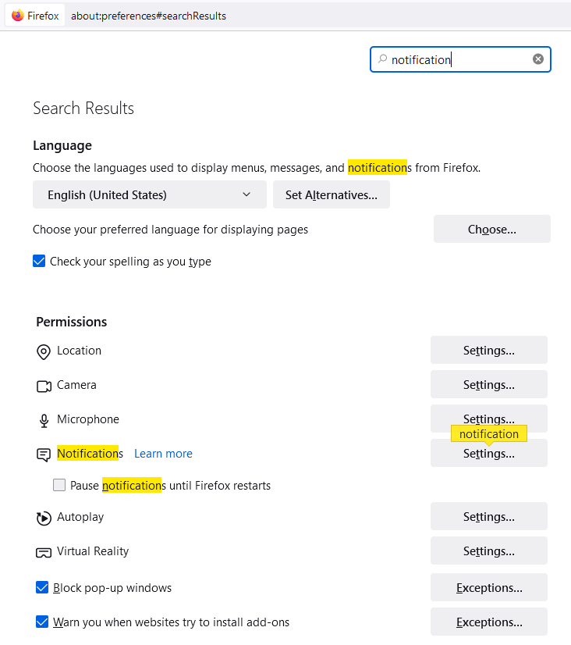
Task: Uncheck Check your spelling as you type
Action: click(39, 262)
